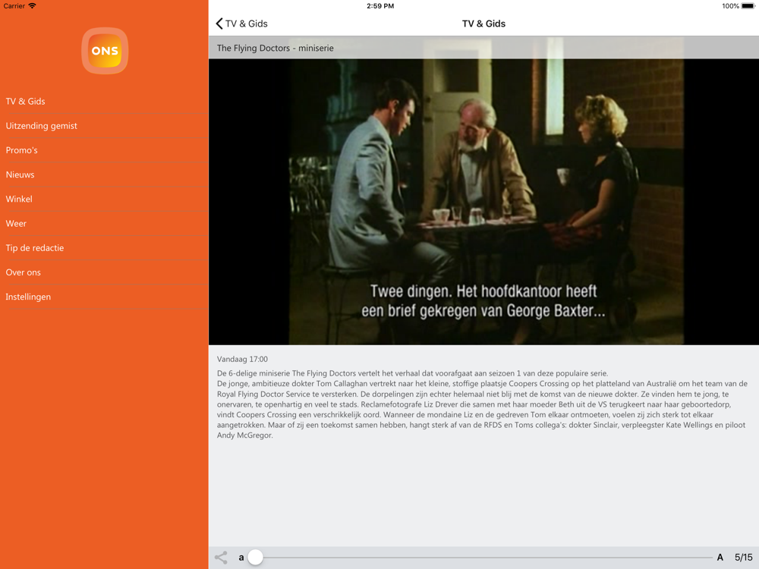Viewport: 759px width, 569px height.
Task: Select Promo's in sidebar
Action: click(104, 150)
